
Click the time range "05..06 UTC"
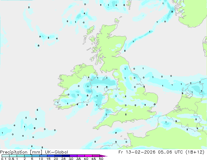[170, 152]
